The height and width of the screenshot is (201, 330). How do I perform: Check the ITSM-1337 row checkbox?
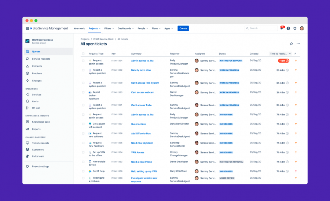(83, 124)
